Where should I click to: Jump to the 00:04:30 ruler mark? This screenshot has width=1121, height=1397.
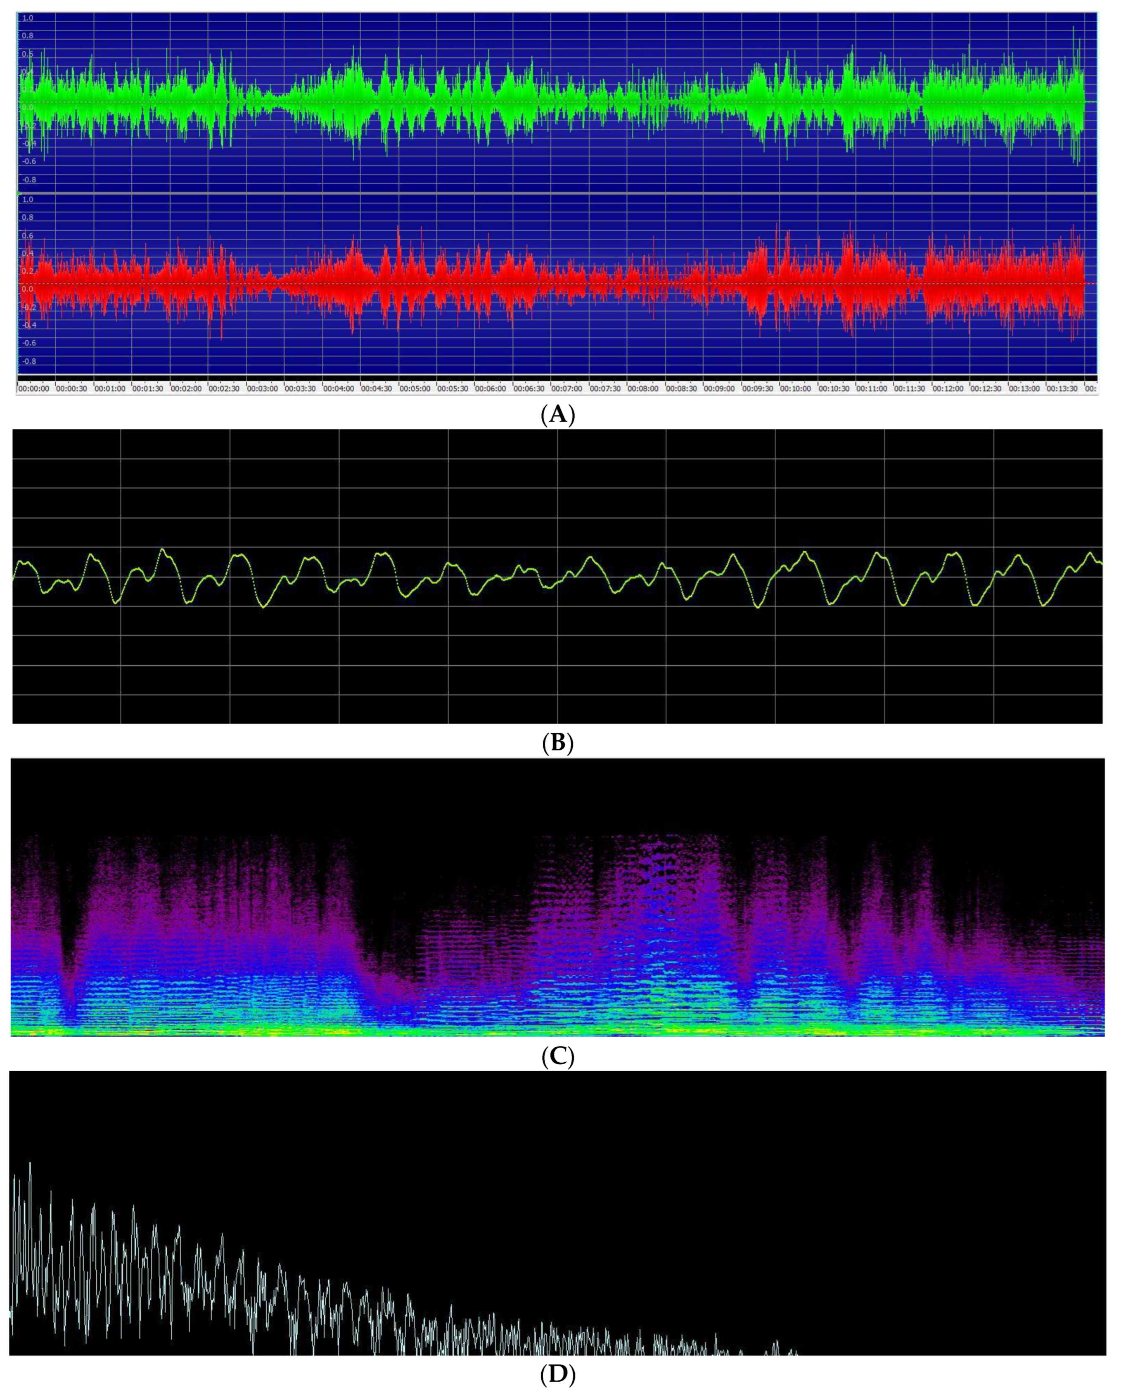point(377,389)
